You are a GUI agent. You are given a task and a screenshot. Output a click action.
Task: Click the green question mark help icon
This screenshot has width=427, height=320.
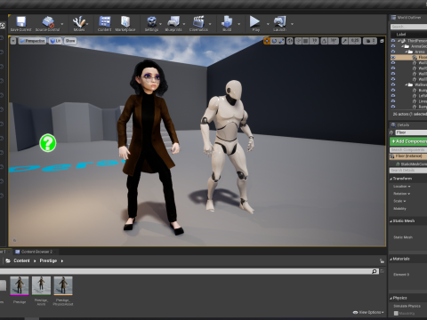tap(48, 143)
